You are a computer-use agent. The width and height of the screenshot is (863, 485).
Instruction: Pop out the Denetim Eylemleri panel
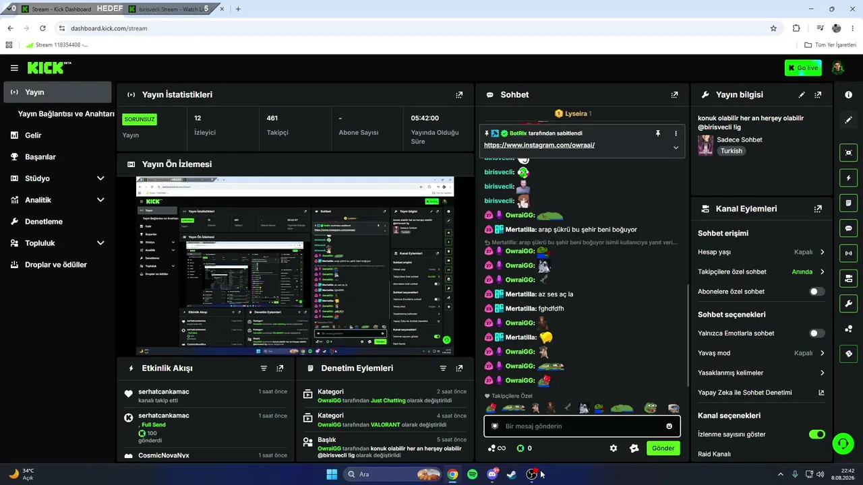(x=459, y=368)
